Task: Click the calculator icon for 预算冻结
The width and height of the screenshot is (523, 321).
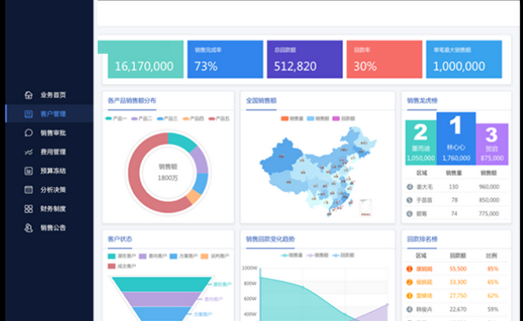Action: (x=28, y=171)
